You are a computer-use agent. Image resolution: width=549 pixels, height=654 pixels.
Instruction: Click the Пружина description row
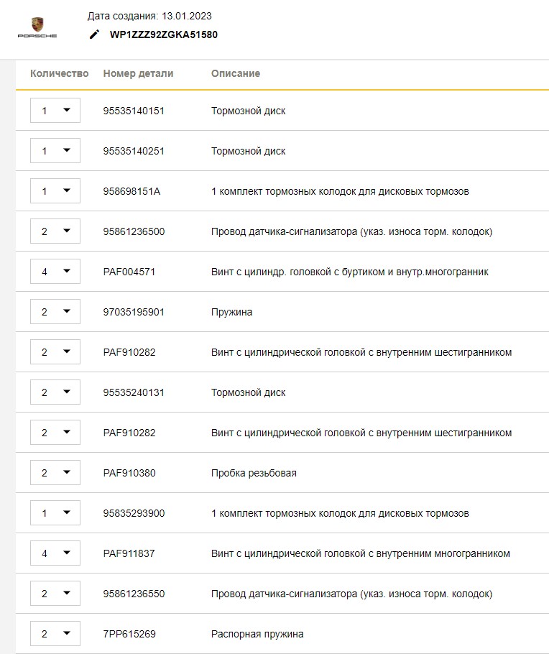click(x=231, y=312)
